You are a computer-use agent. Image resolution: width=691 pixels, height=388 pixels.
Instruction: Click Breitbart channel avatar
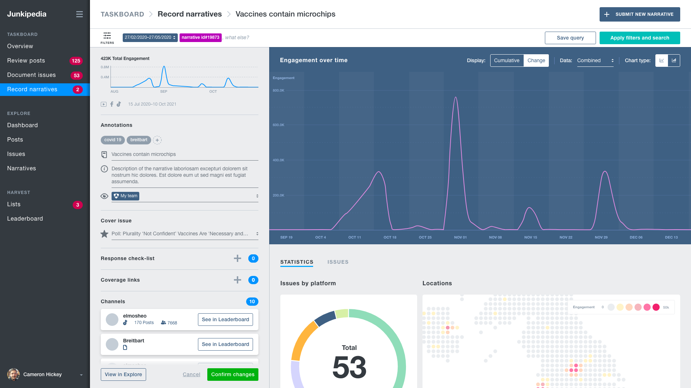coord(112,344)
